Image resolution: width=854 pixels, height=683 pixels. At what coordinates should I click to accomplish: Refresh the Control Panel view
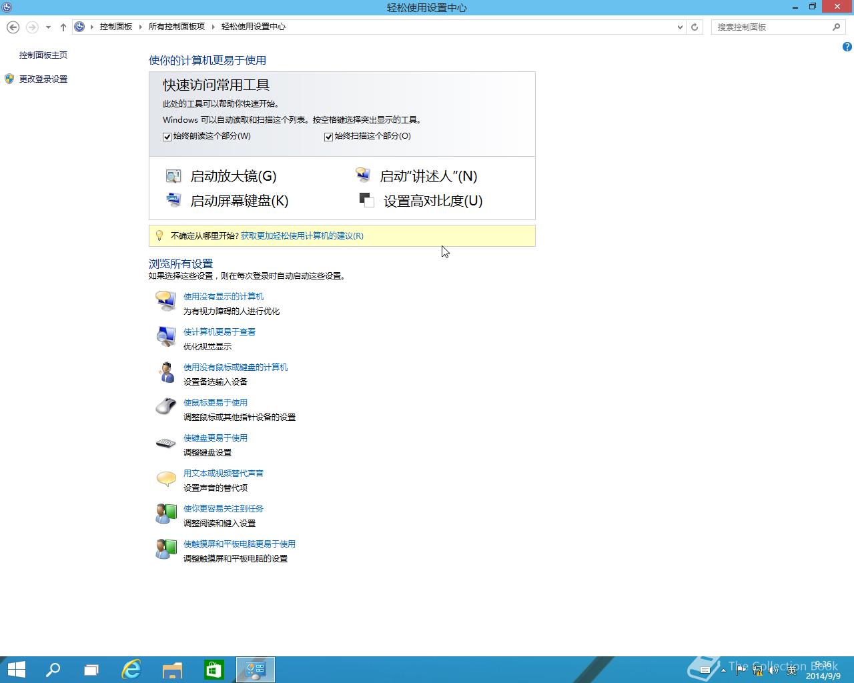point(695,27)
